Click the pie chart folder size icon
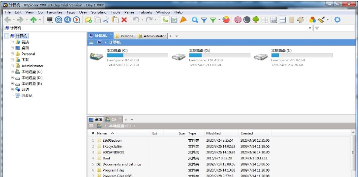This screenshot has width=359, height=177. point(226,20)
